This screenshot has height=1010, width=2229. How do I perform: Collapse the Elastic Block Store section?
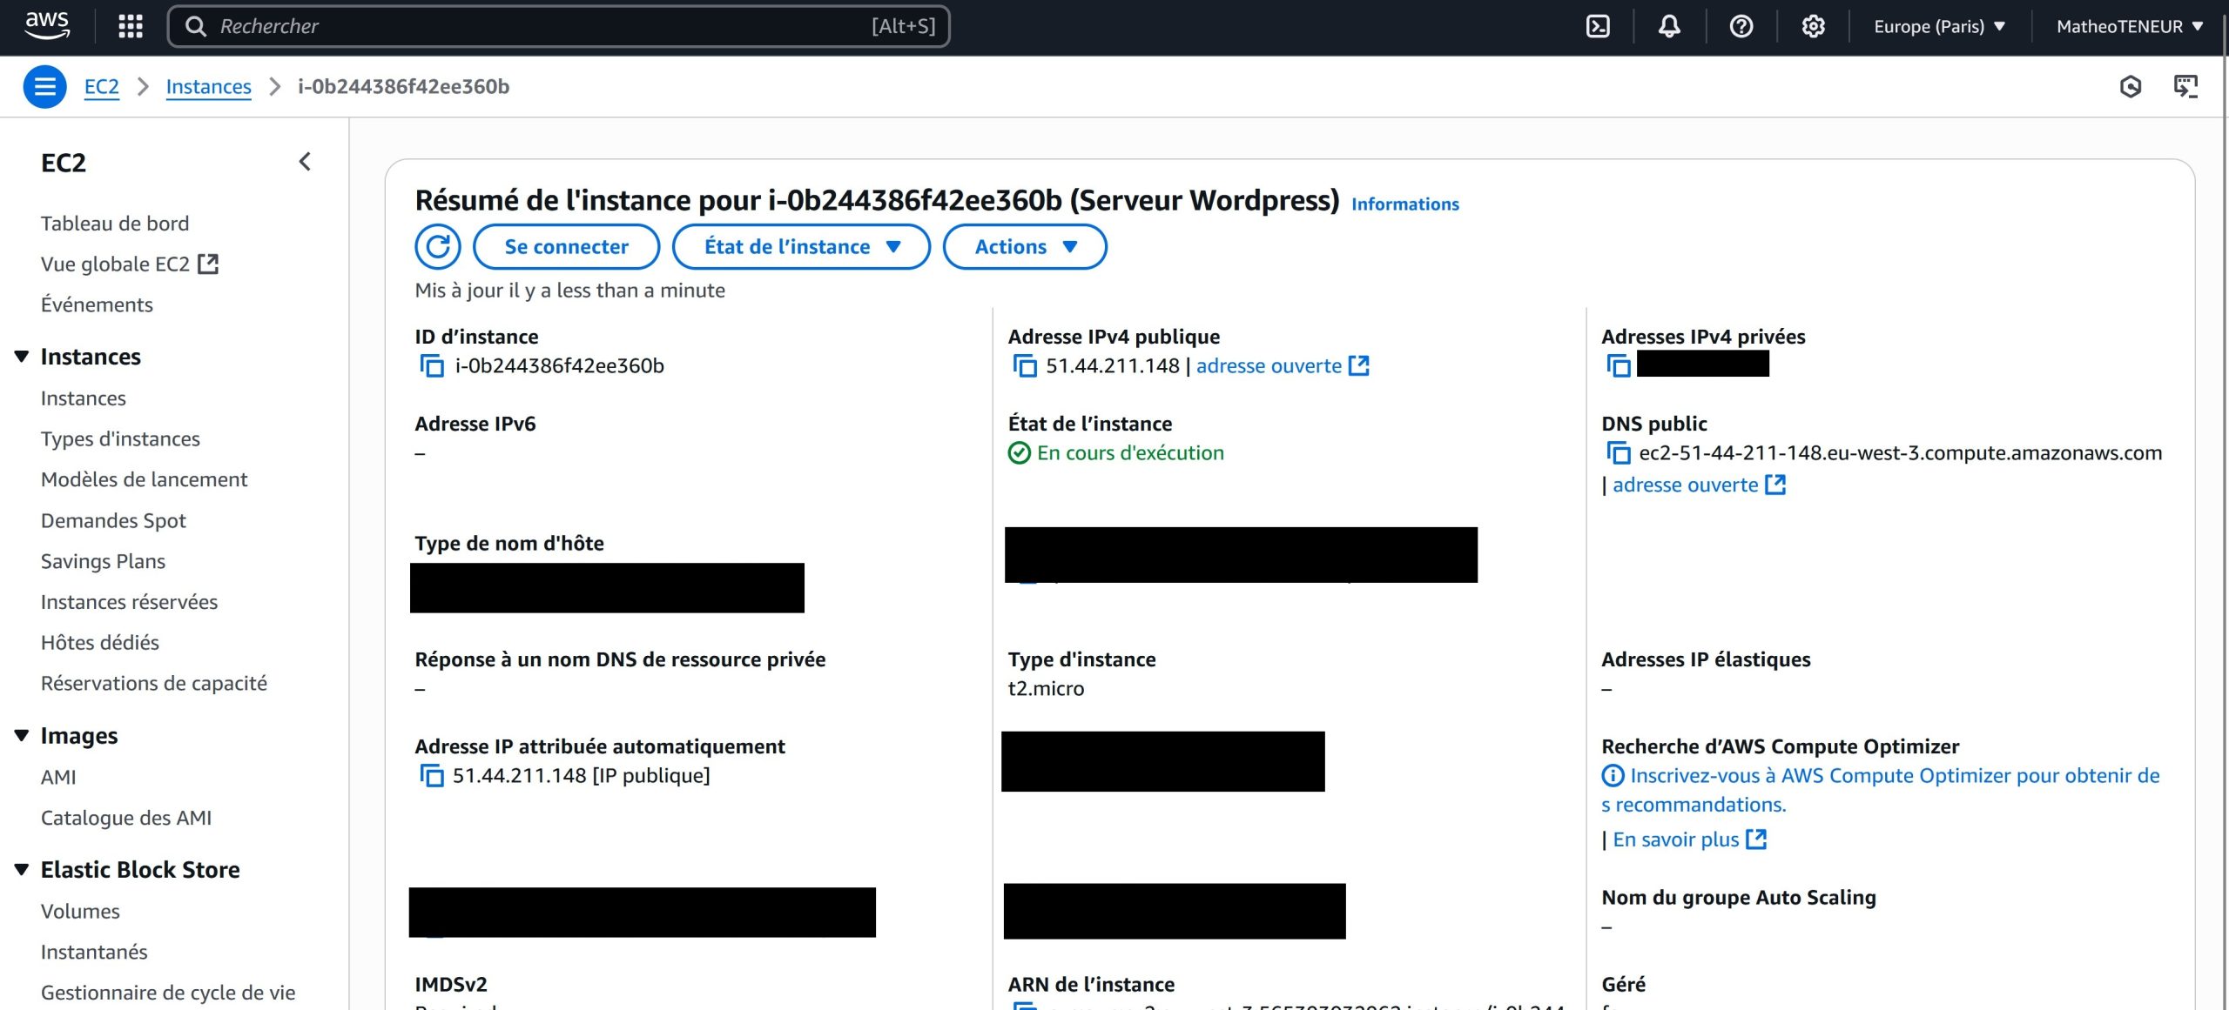pos(22,870)
